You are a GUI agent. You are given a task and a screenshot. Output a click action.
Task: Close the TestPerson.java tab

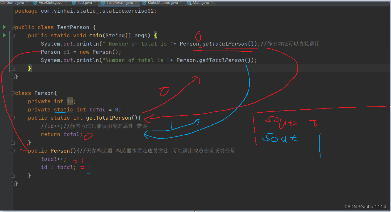136,3
